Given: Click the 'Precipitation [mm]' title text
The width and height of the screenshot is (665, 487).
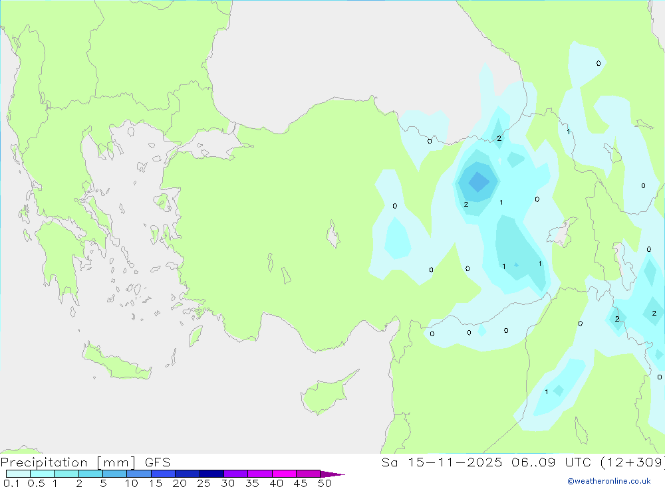Looking at the screenshot, I should [68, 462].
